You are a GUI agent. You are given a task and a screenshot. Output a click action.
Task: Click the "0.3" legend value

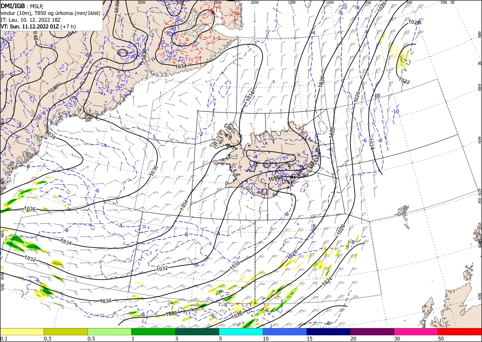pyautogui.click(x=47, y=339)
